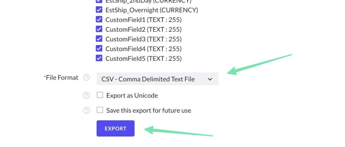Check Save this export for future use
The width and height of the screenshot is (345, 147).
click(x=100, y=110)
